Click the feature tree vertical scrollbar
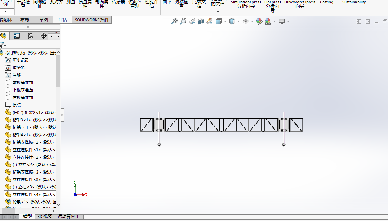The image size is (388, 221). tap(58, 71)
